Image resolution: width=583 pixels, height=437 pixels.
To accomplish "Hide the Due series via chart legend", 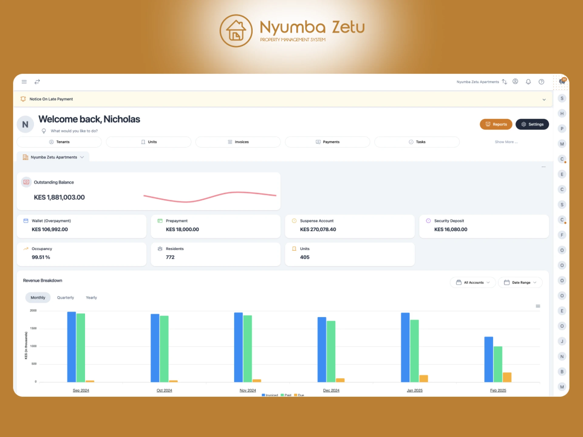I will [x=299, y=395].
